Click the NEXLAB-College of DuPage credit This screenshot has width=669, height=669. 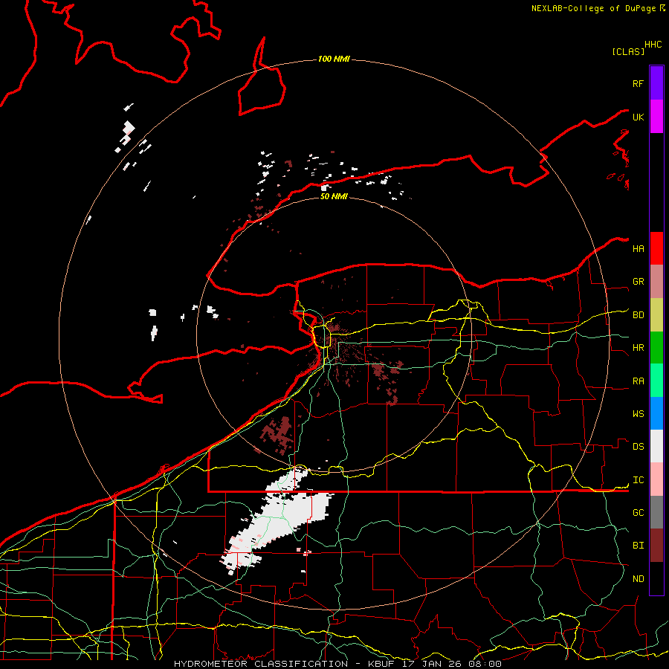593,8
